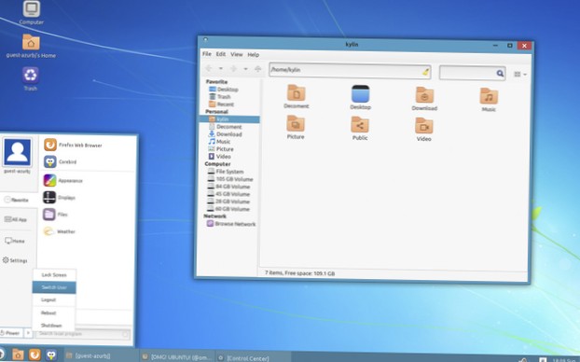Switch to OMG! UBUNTU! taskbar window
The image size is (580, 362).
tap(177, 356)
